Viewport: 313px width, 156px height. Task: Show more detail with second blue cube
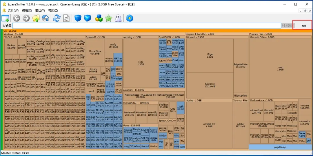coord(88,18)
